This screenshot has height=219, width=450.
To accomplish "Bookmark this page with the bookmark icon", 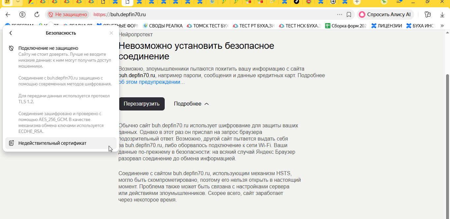I will coord(349,15).
